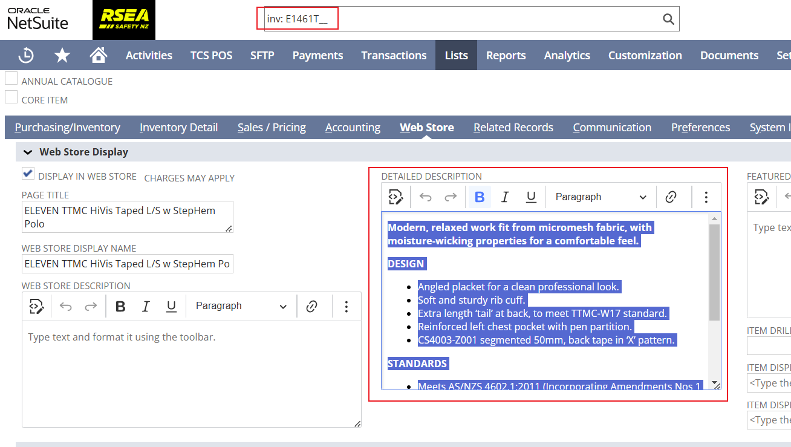Apply Italic in Detailed Description editor

pyautogui.click(x=505, y=197)
